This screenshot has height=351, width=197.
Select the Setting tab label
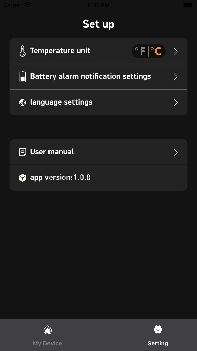pyautogui.click(x=158, y=343)
